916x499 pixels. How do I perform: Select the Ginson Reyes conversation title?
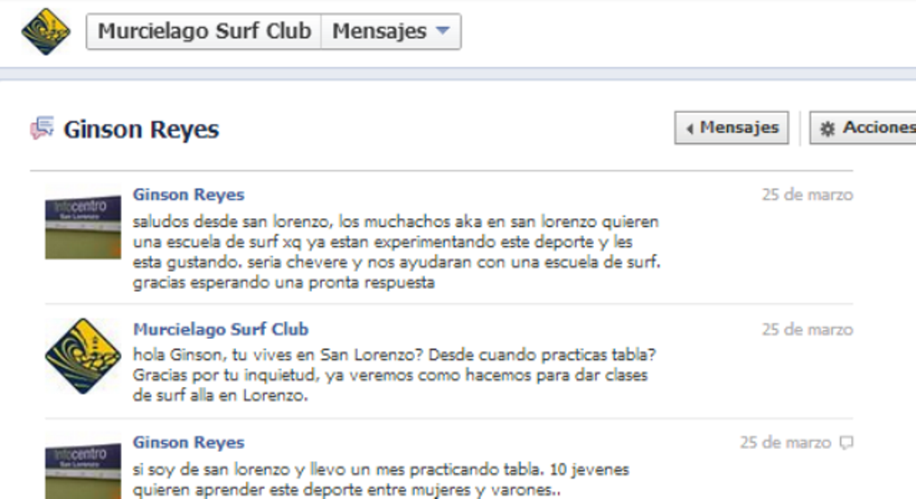(140, 129)
